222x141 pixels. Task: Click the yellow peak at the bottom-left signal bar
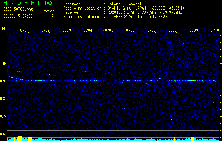click(20, 138)
